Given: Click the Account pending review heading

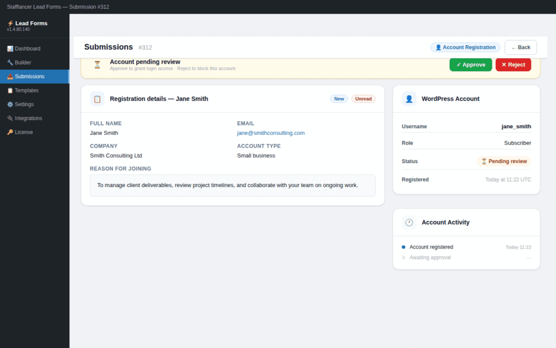Looking at the screenshot, I should 145,62.
